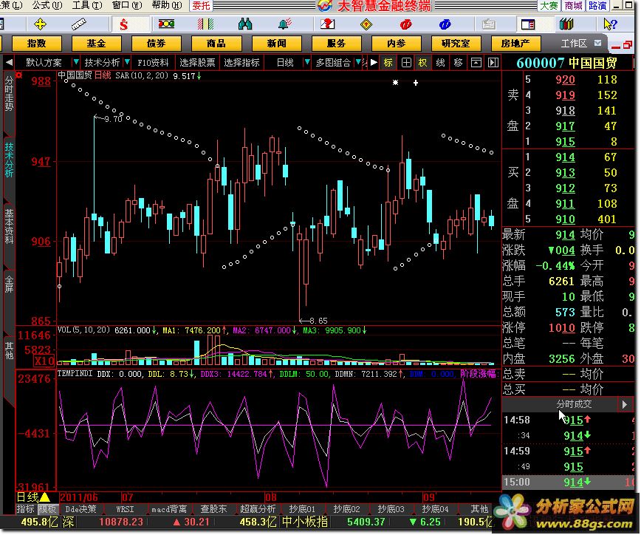Click the 基金 fund button
The image size is (641, 535).
97,43
